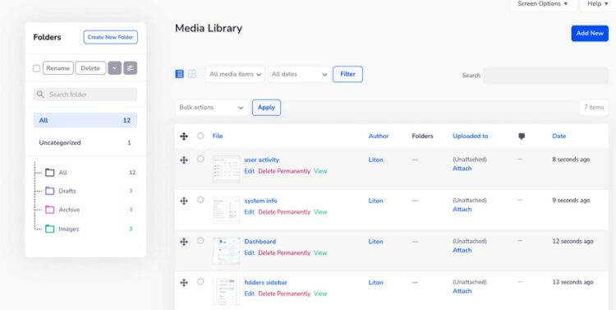Screen dimensions: 616x310
Task: Expand the Bulk actions dropdown
Action: pos(212,108)
